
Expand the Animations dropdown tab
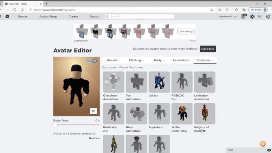(x=182, y=60)
